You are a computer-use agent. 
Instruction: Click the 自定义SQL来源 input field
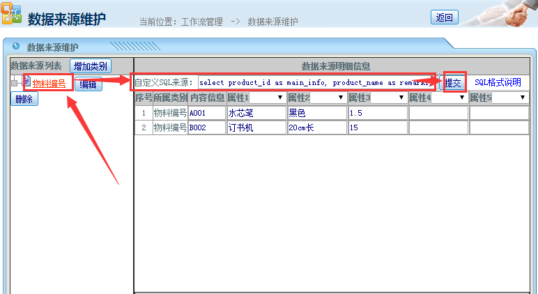pos(315,82)
